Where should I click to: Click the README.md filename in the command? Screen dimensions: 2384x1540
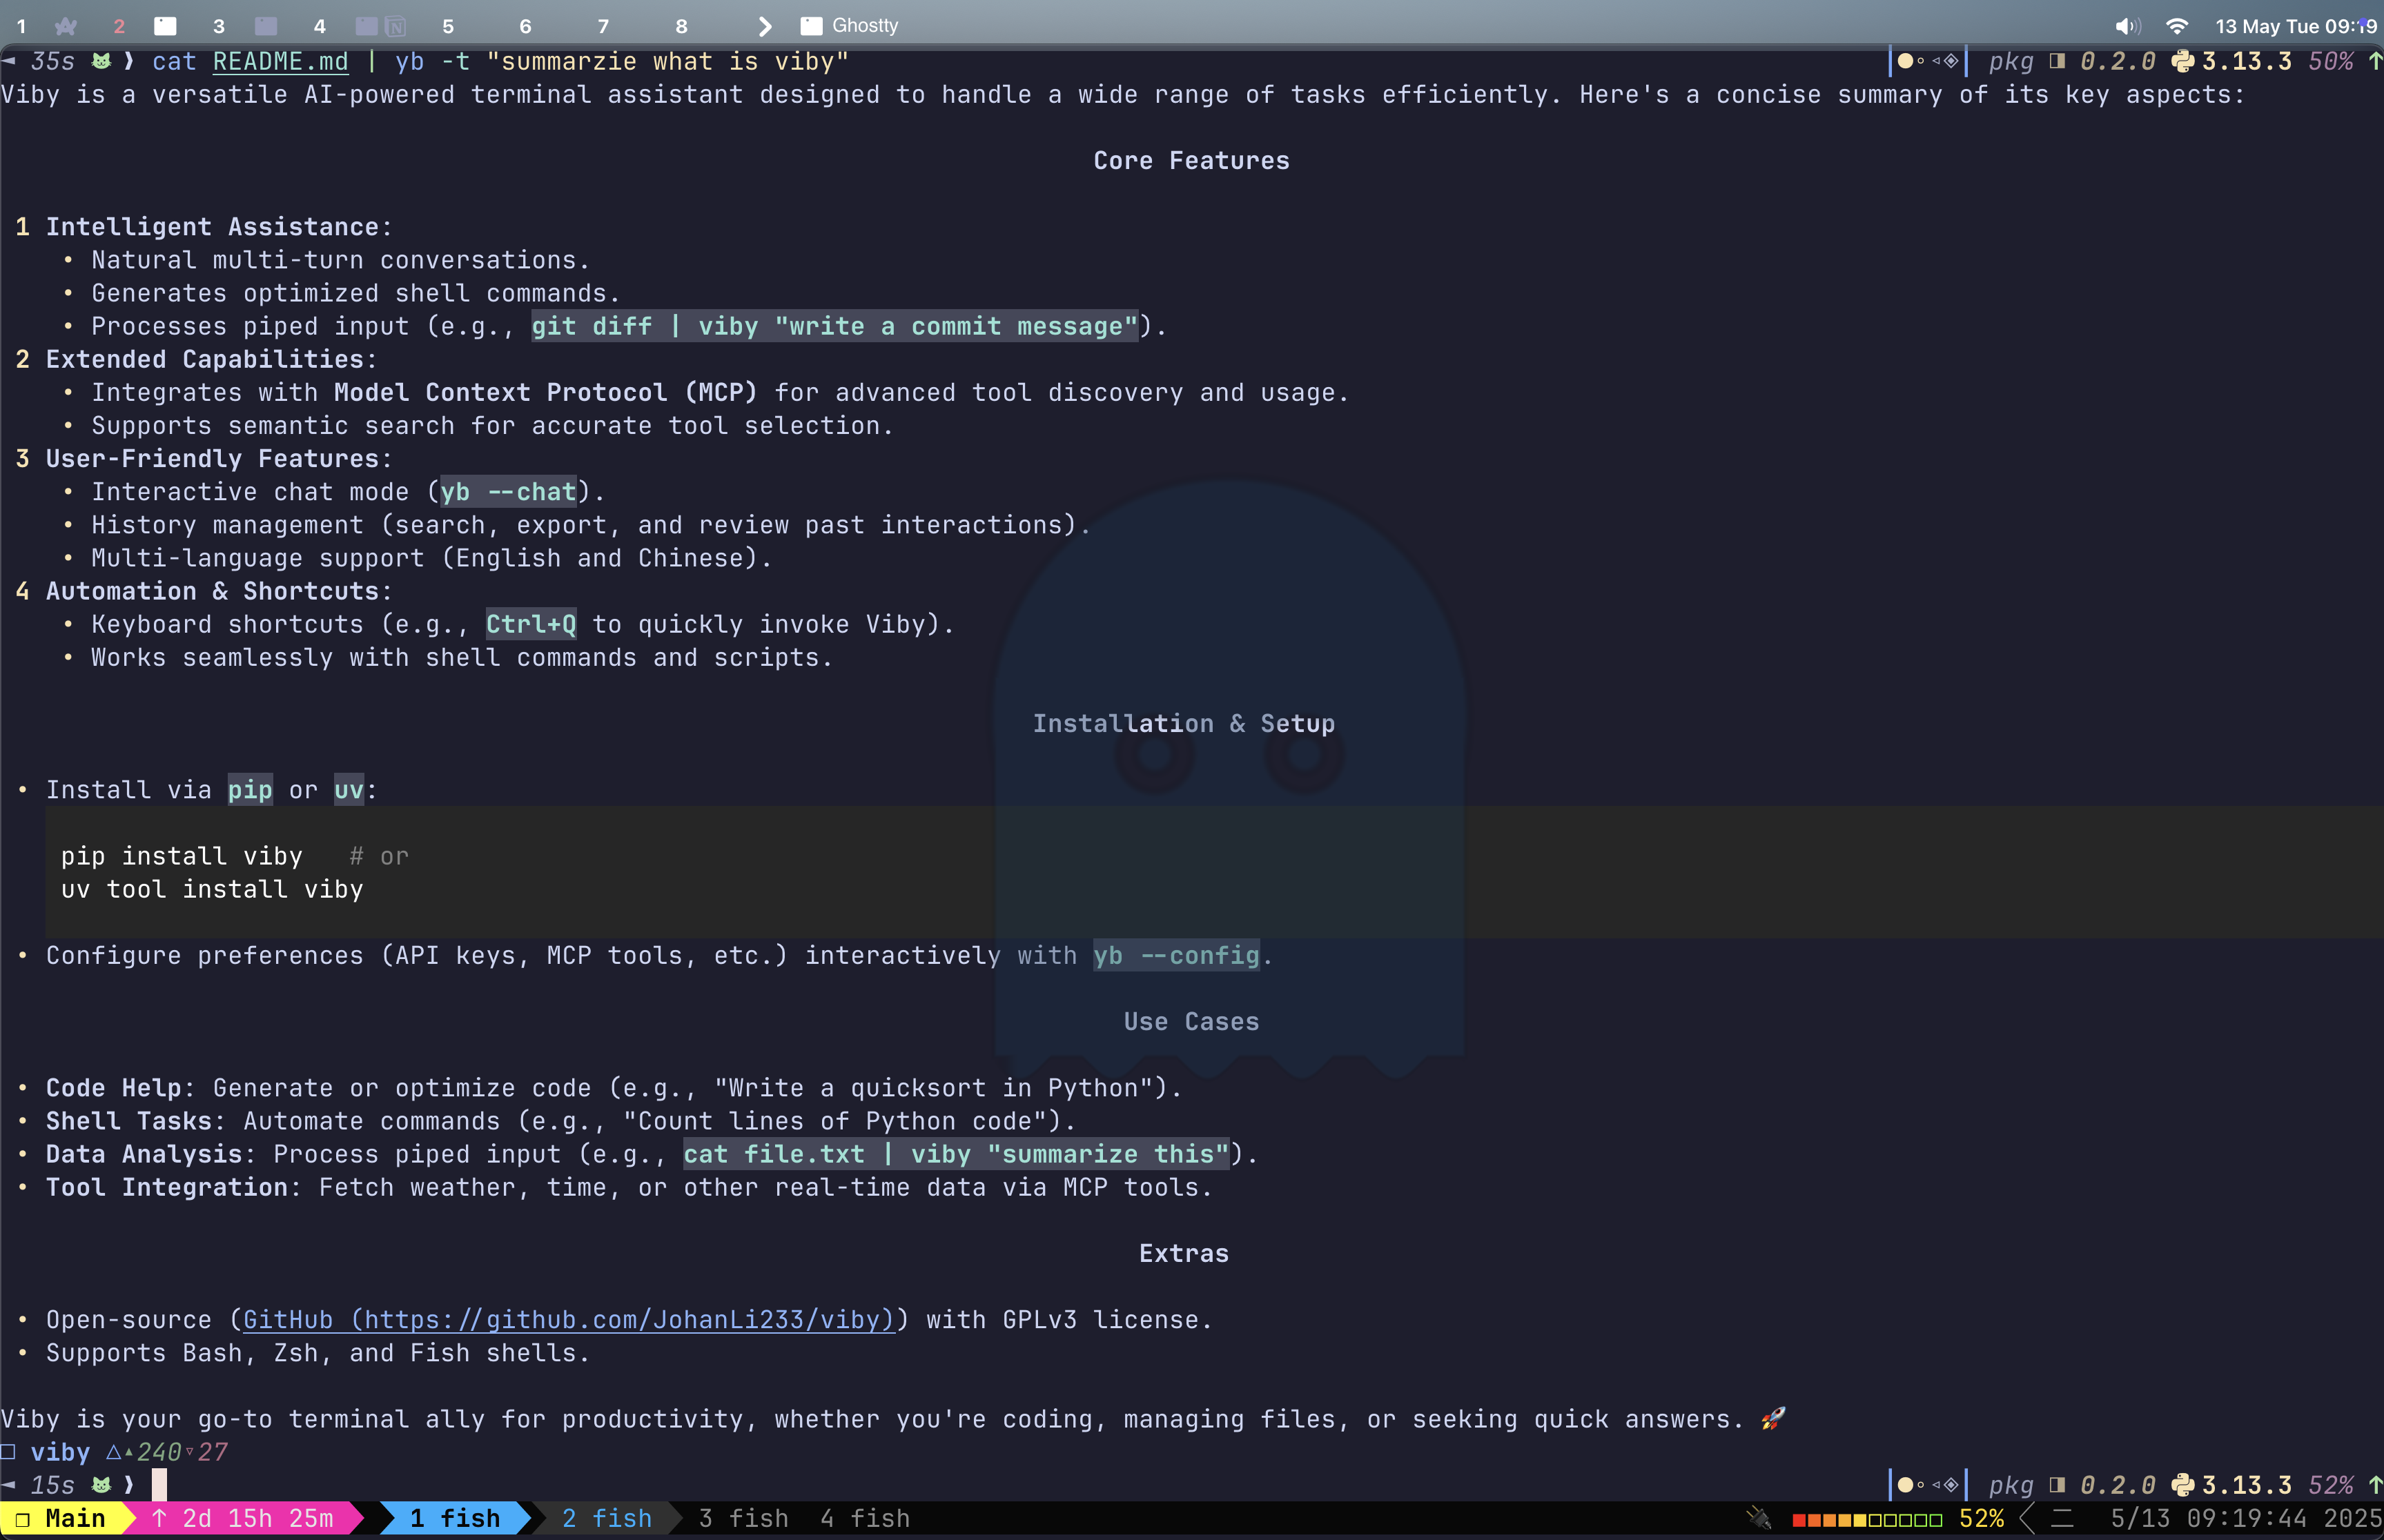click(x=280, y=62)
